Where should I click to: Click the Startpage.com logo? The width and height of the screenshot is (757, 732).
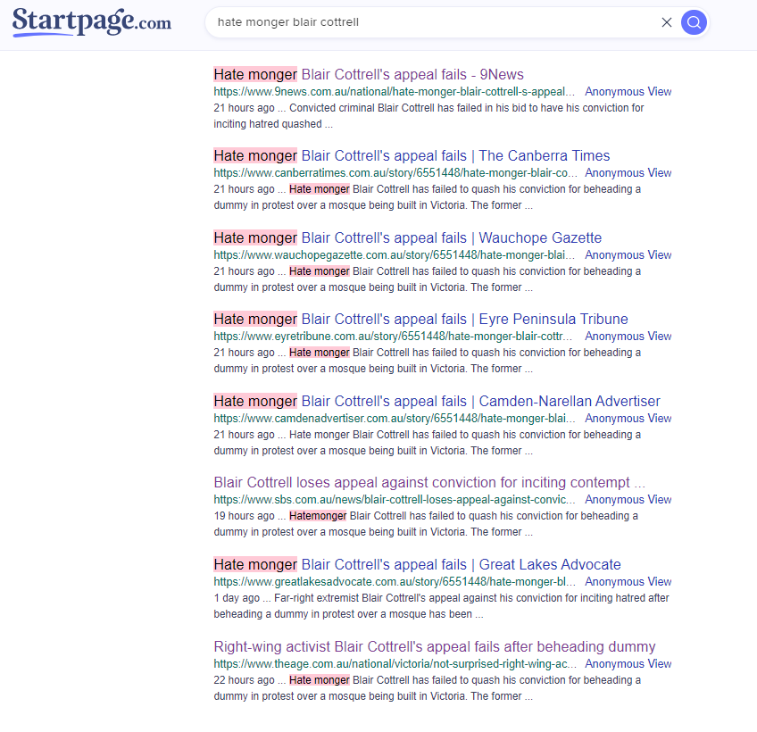pos(92,21)
